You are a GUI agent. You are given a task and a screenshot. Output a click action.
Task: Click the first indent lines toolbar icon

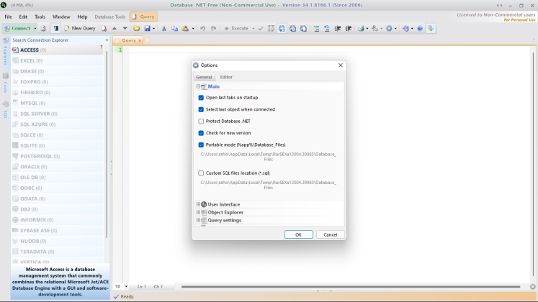tap(316, 29)
